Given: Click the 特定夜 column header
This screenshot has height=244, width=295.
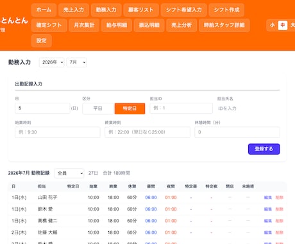Looking at the screenshot, I should 212,186.
